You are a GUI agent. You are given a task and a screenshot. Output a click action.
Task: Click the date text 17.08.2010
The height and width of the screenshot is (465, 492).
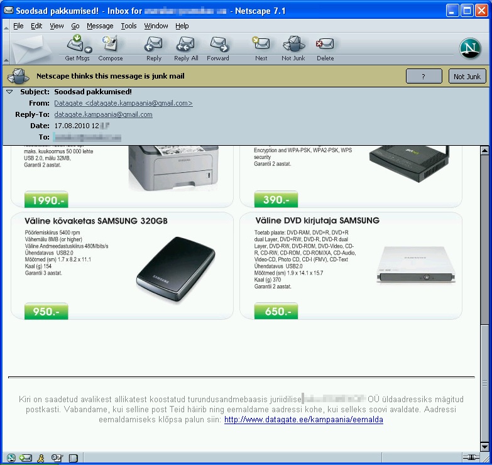click(72, 126)
